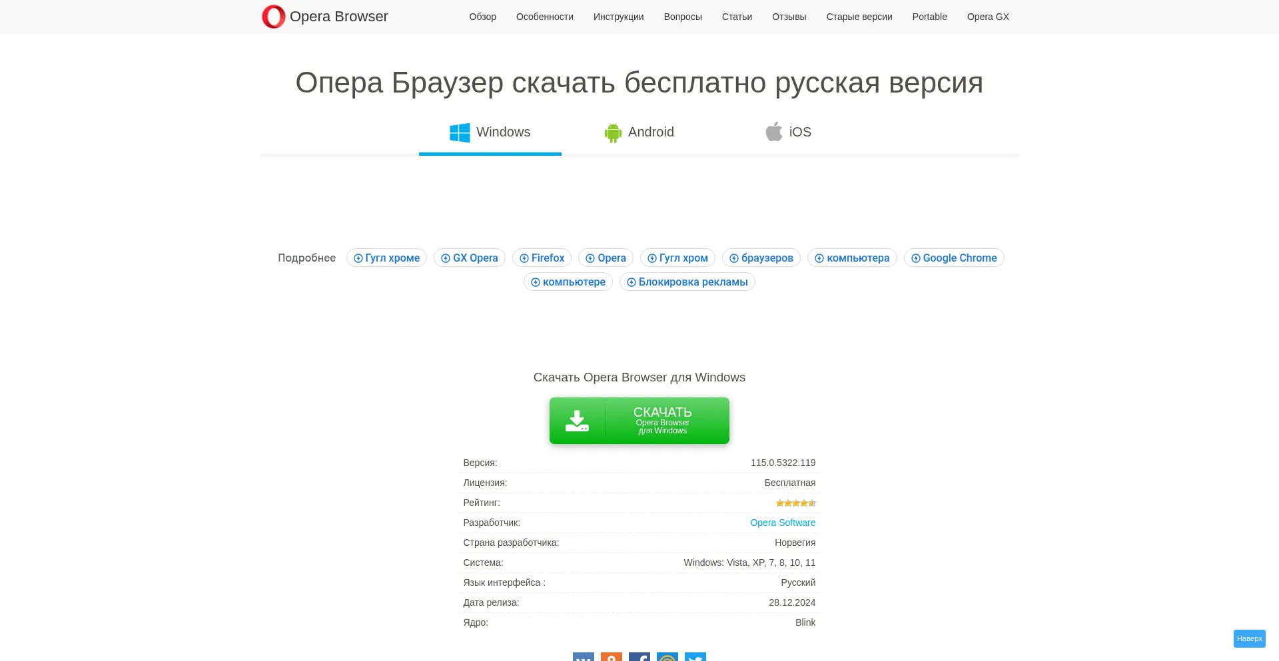This screenshot has width=1279, height=661.
Task: Switch to the Android download tab
Action: coord(639,132)
